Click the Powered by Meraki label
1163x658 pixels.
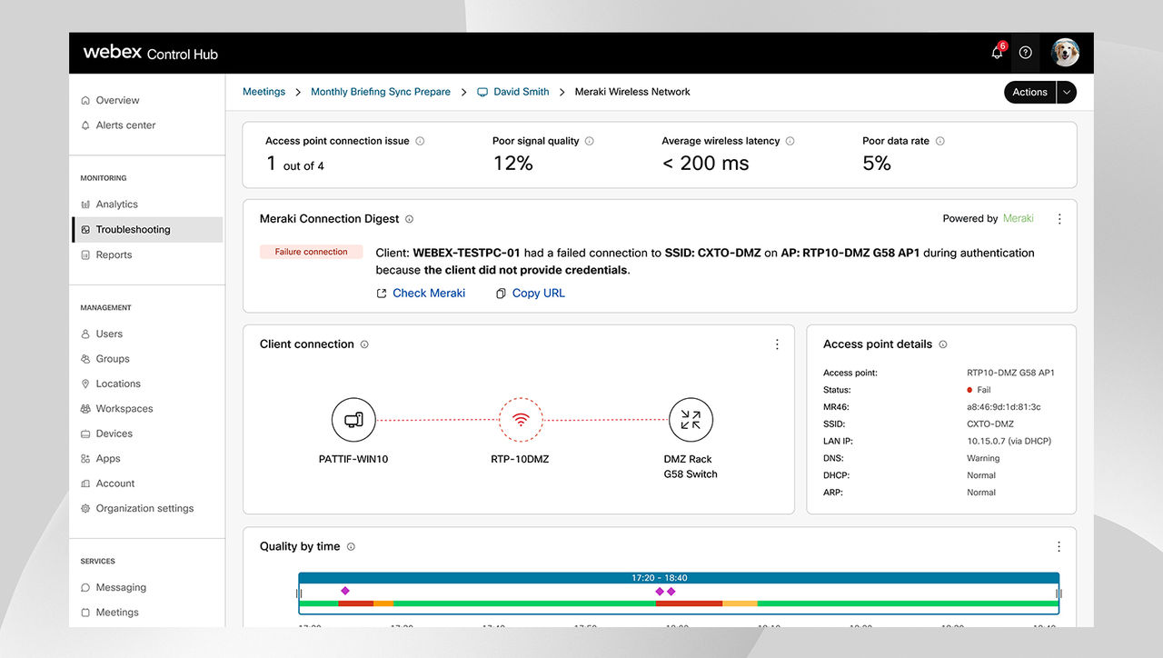(988, 219)
